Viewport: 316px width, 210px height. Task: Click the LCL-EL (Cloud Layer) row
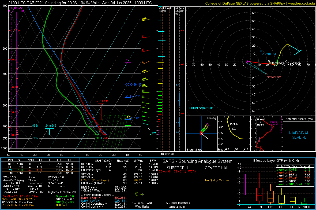coord(119,180)
